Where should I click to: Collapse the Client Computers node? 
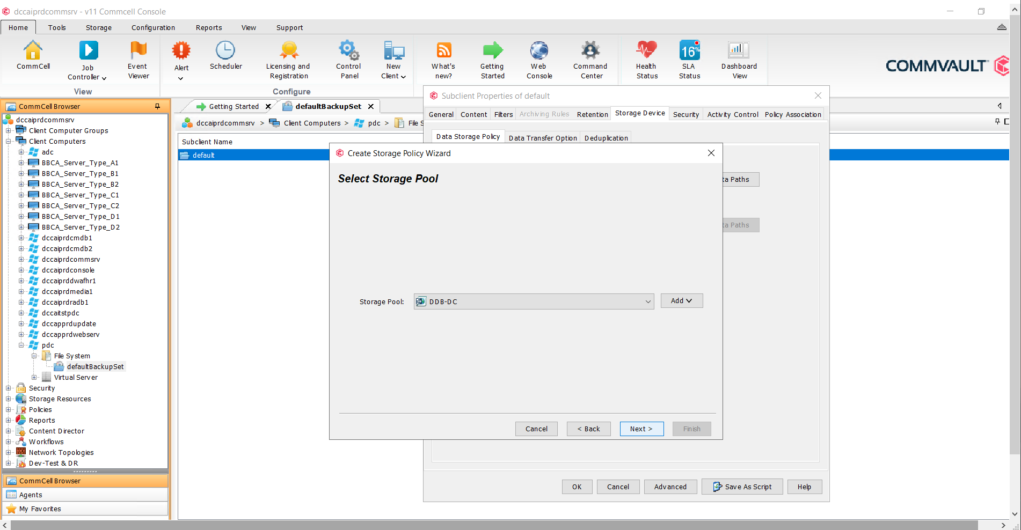9,141
